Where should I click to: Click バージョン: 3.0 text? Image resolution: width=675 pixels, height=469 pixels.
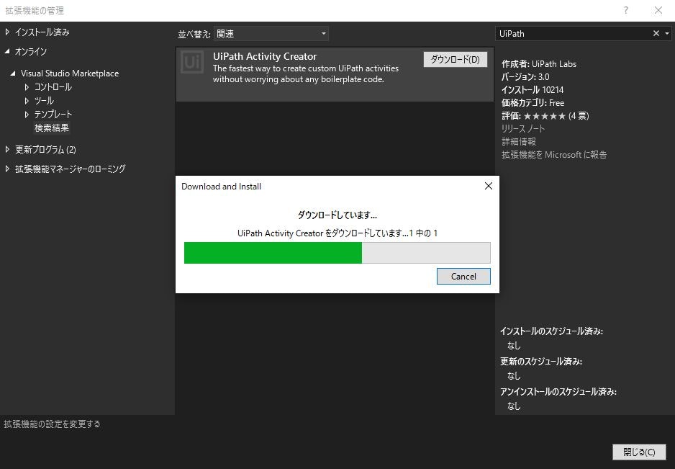click(525, 77)
